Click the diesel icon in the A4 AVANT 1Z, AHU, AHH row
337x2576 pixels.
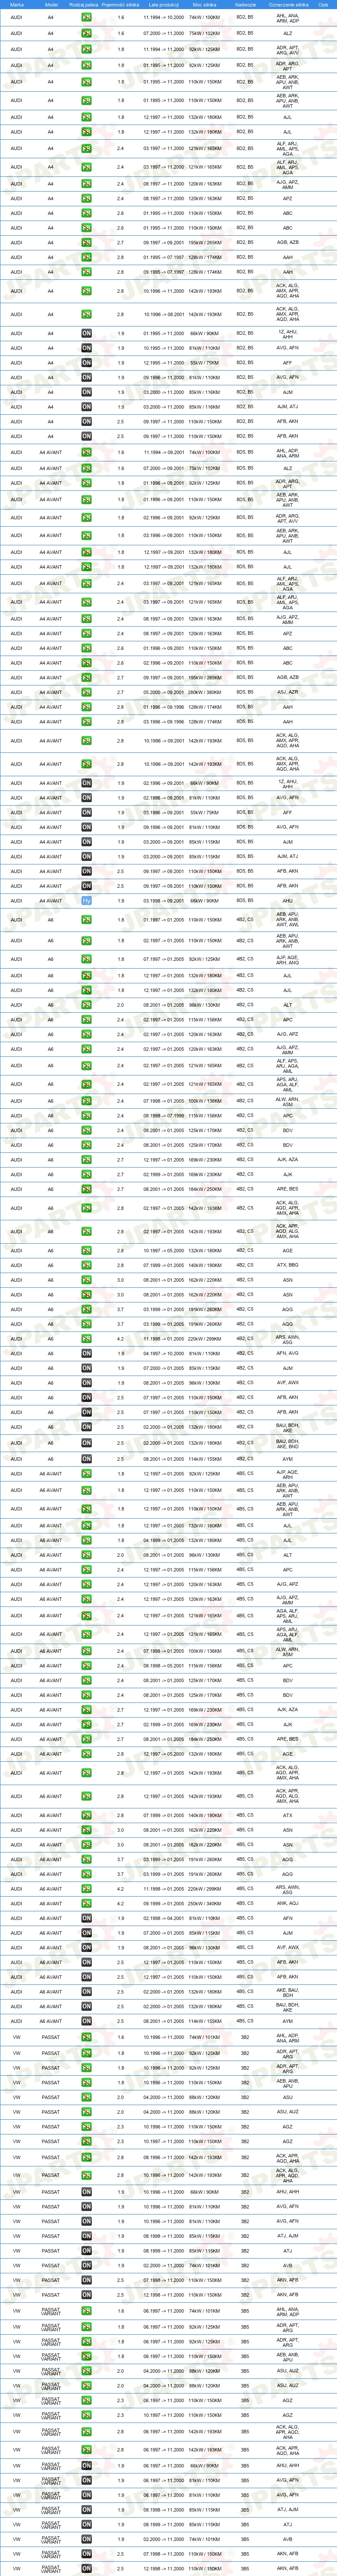point(87,783)
